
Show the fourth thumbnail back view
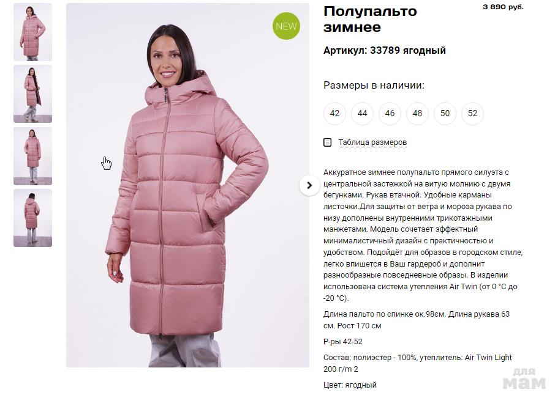(32, 218)
